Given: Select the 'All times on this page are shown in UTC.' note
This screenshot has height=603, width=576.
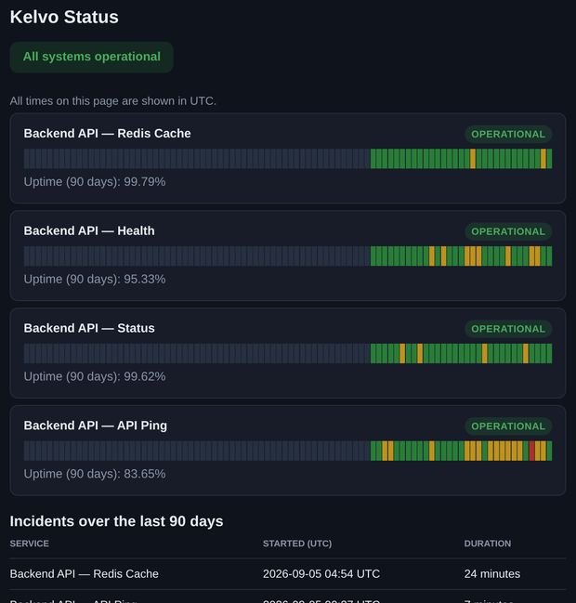Looking at the screenshot, I should coord(113,100).
